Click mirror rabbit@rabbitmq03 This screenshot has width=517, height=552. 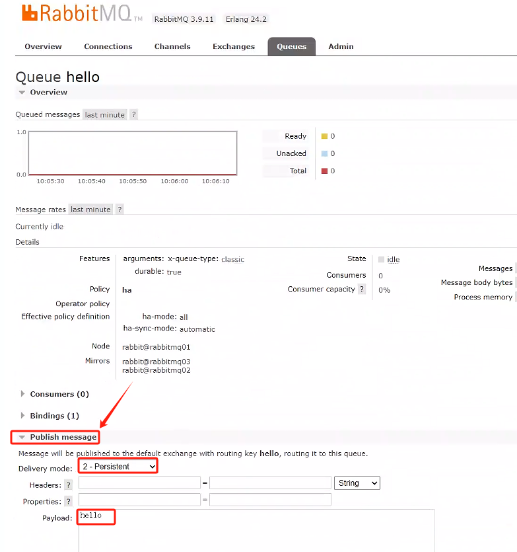[x=156, y=362]
